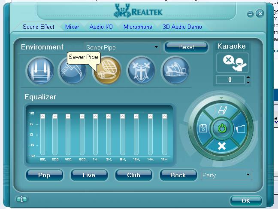Click the 600 Hz equalizer slider handle
Screen dimensions: 278x209
tap(82, 116)
